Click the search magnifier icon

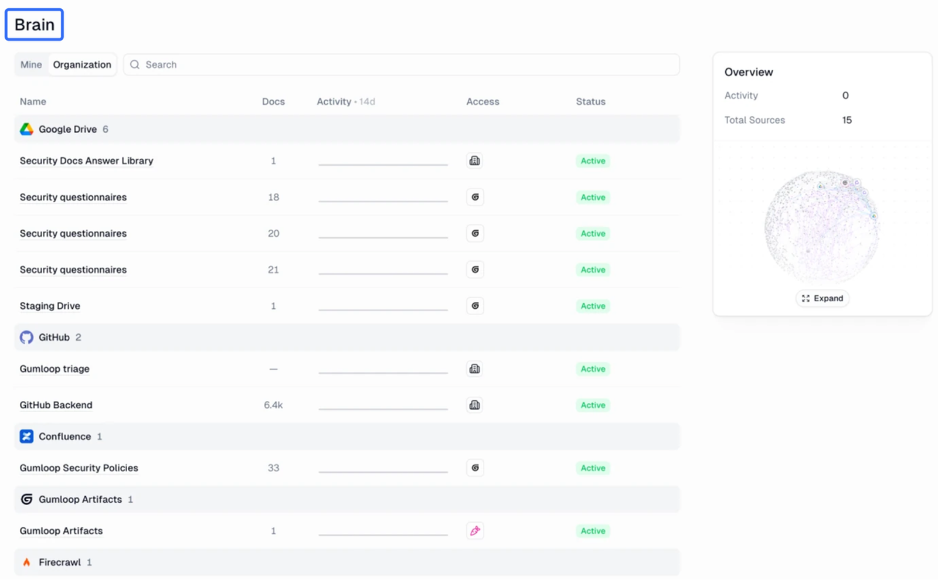coord(135,64)
